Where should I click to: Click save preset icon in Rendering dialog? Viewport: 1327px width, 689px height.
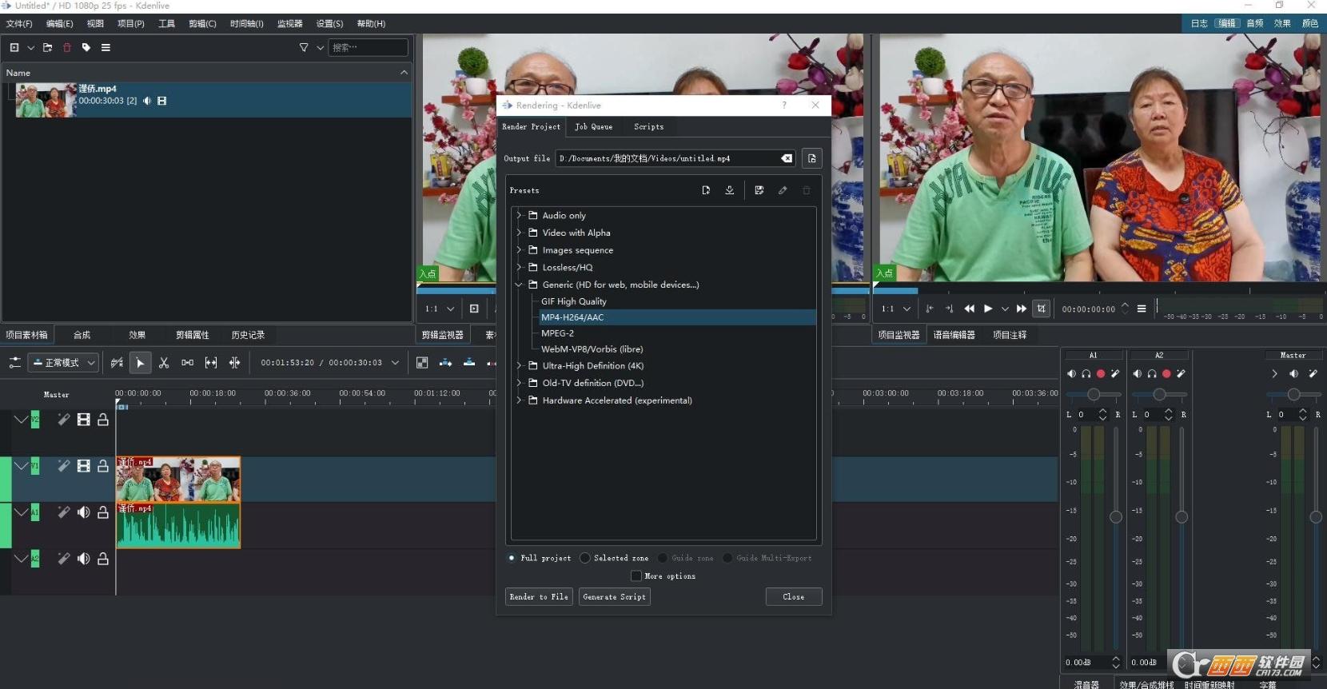pyautogui.click(x=759, y=190)
